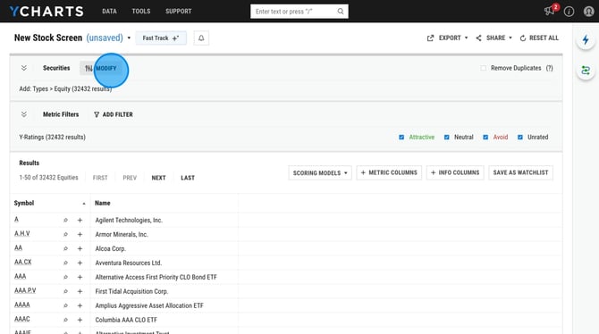Click the quote icon for Alcoa Corp.
The height and width of the screenshot is (334, 599).
click(65, 248)
